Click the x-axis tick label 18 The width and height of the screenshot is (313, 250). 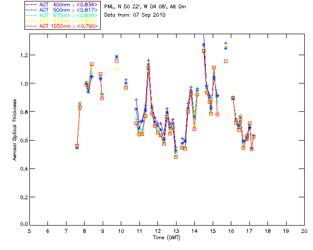[268, 231]
